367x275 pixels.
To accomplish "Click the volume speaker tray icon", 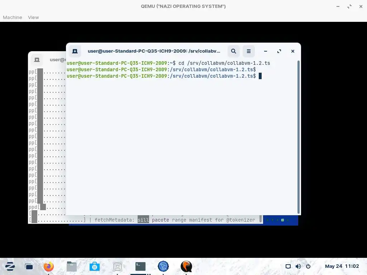I will [298, 266].
